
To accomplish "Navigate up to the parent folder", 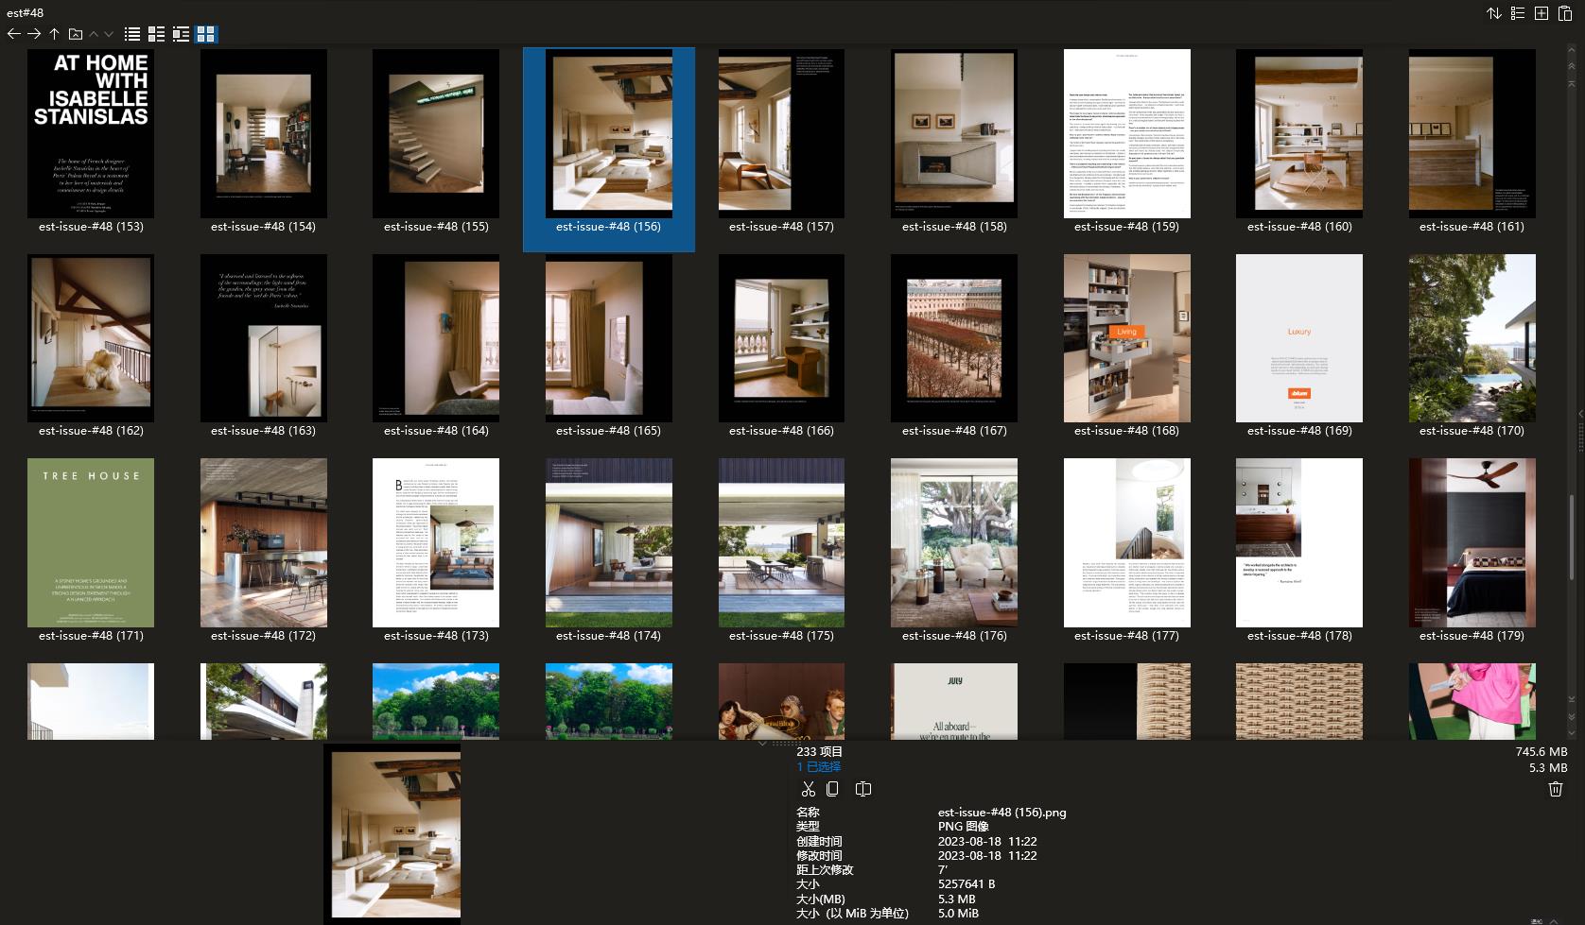I will [x=55, y=34].
